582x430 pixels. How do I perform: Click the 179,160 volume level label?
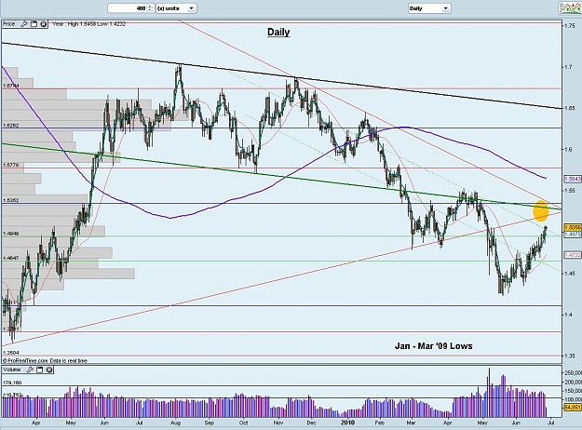(12, 383)
